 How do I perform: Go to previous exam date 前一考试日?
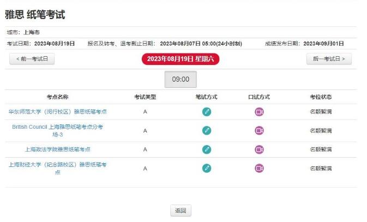(32, 59)
